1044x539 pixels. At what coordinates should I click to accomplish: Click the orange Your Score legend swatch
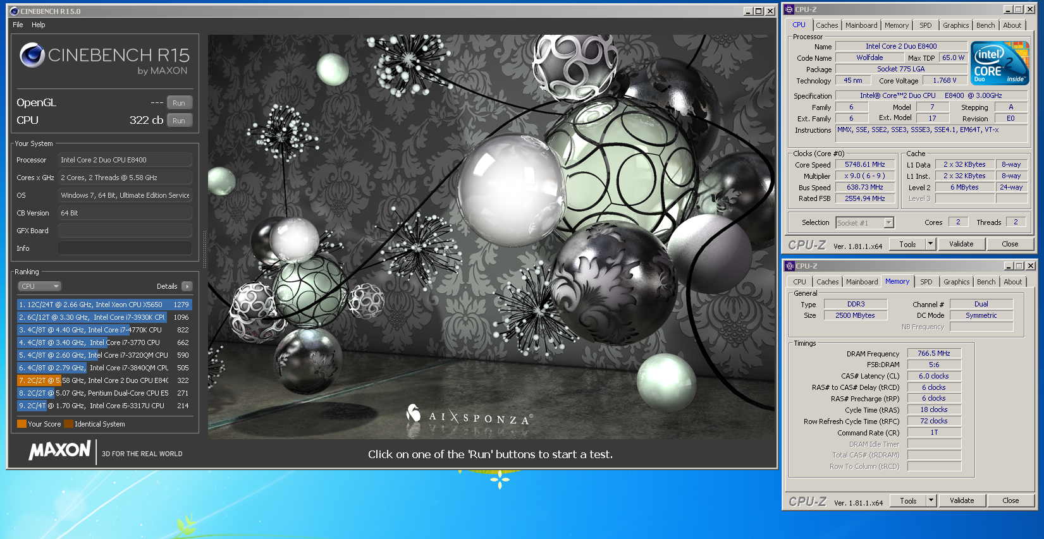21,424
